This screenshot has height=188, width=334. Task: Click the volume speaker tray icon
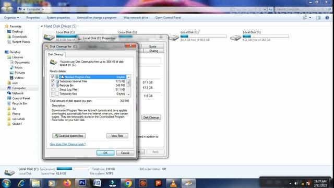click(296, 183)
